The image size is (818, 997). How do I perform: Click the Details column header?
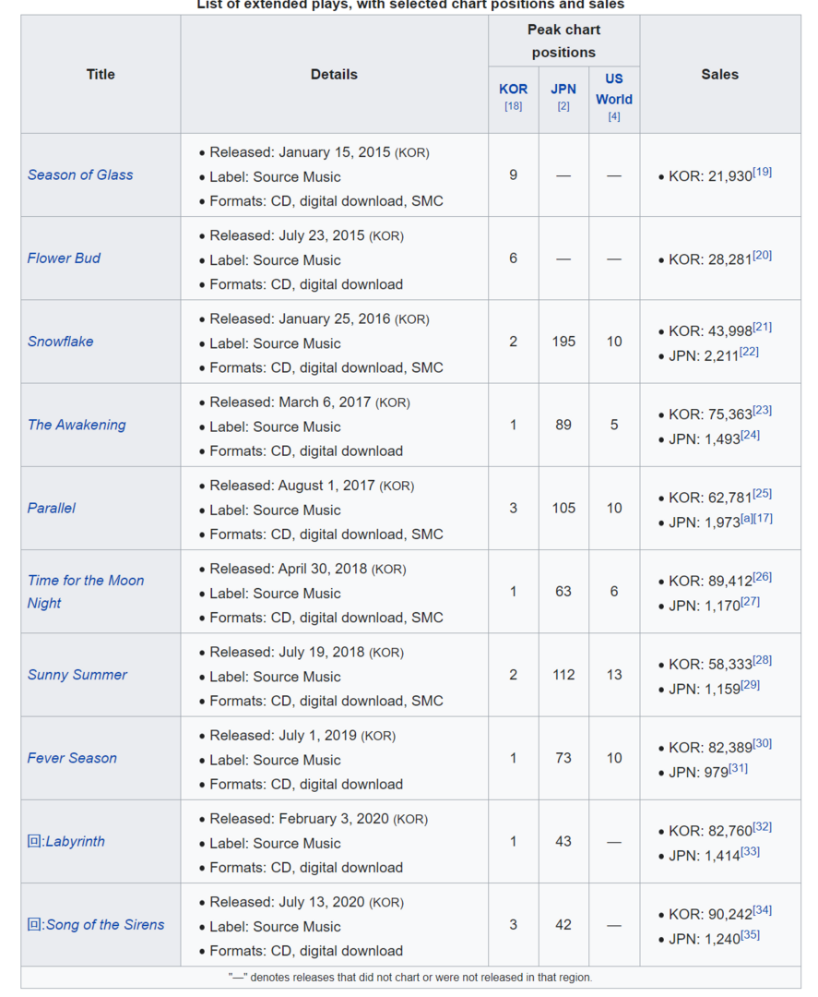[334, 75]
